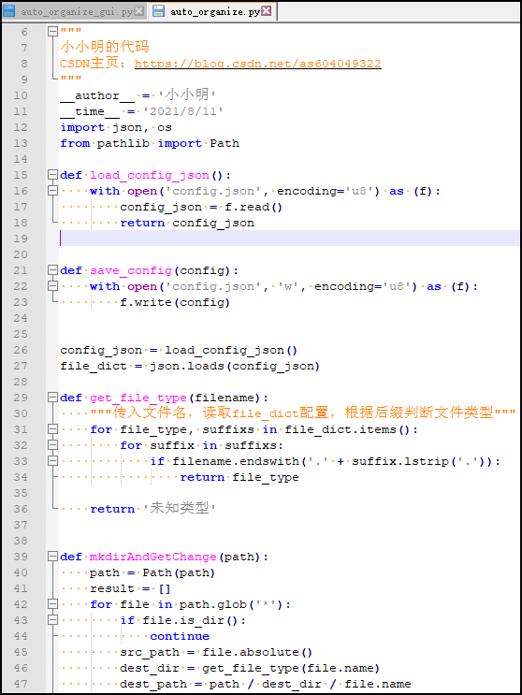Collapse the mkdirAndGetChange function fold
Screen dimensions: 522x695
click(x=52, y=557)
